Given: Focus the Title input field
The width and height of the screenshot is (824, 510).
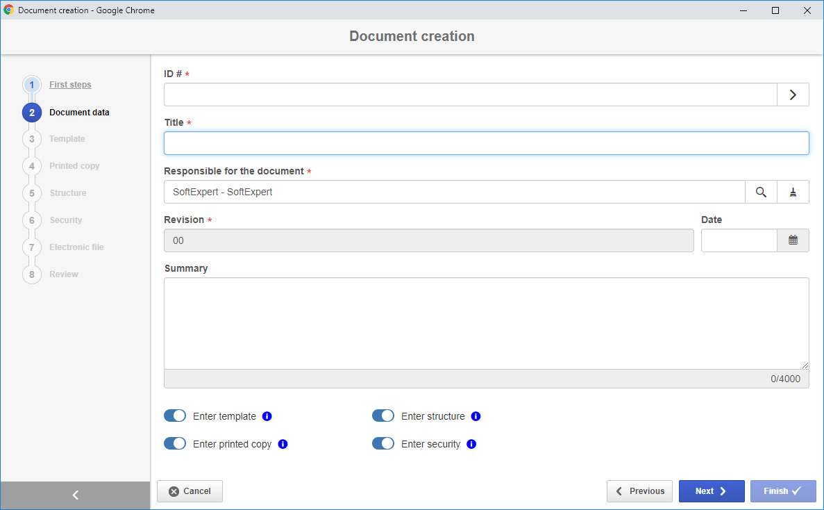Looking at the screenshot, I should (486, 143).
